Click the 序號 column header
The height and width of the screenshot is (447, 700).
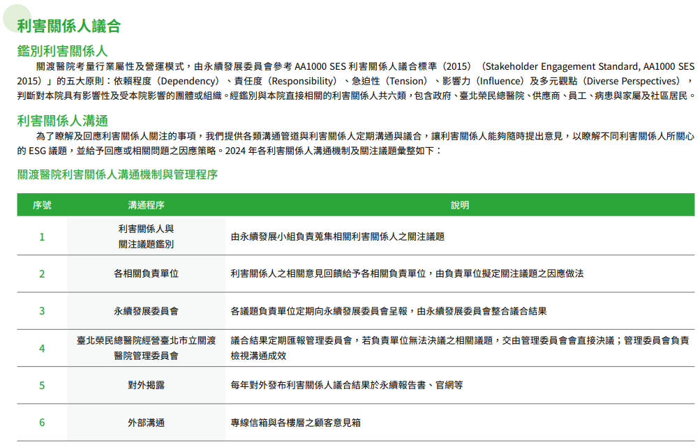pos(42,205)
